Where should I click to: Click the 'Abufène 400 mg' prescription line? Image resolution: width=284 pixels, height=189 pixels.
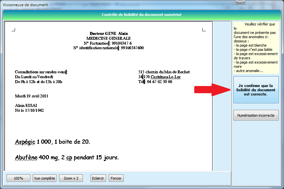67,157
